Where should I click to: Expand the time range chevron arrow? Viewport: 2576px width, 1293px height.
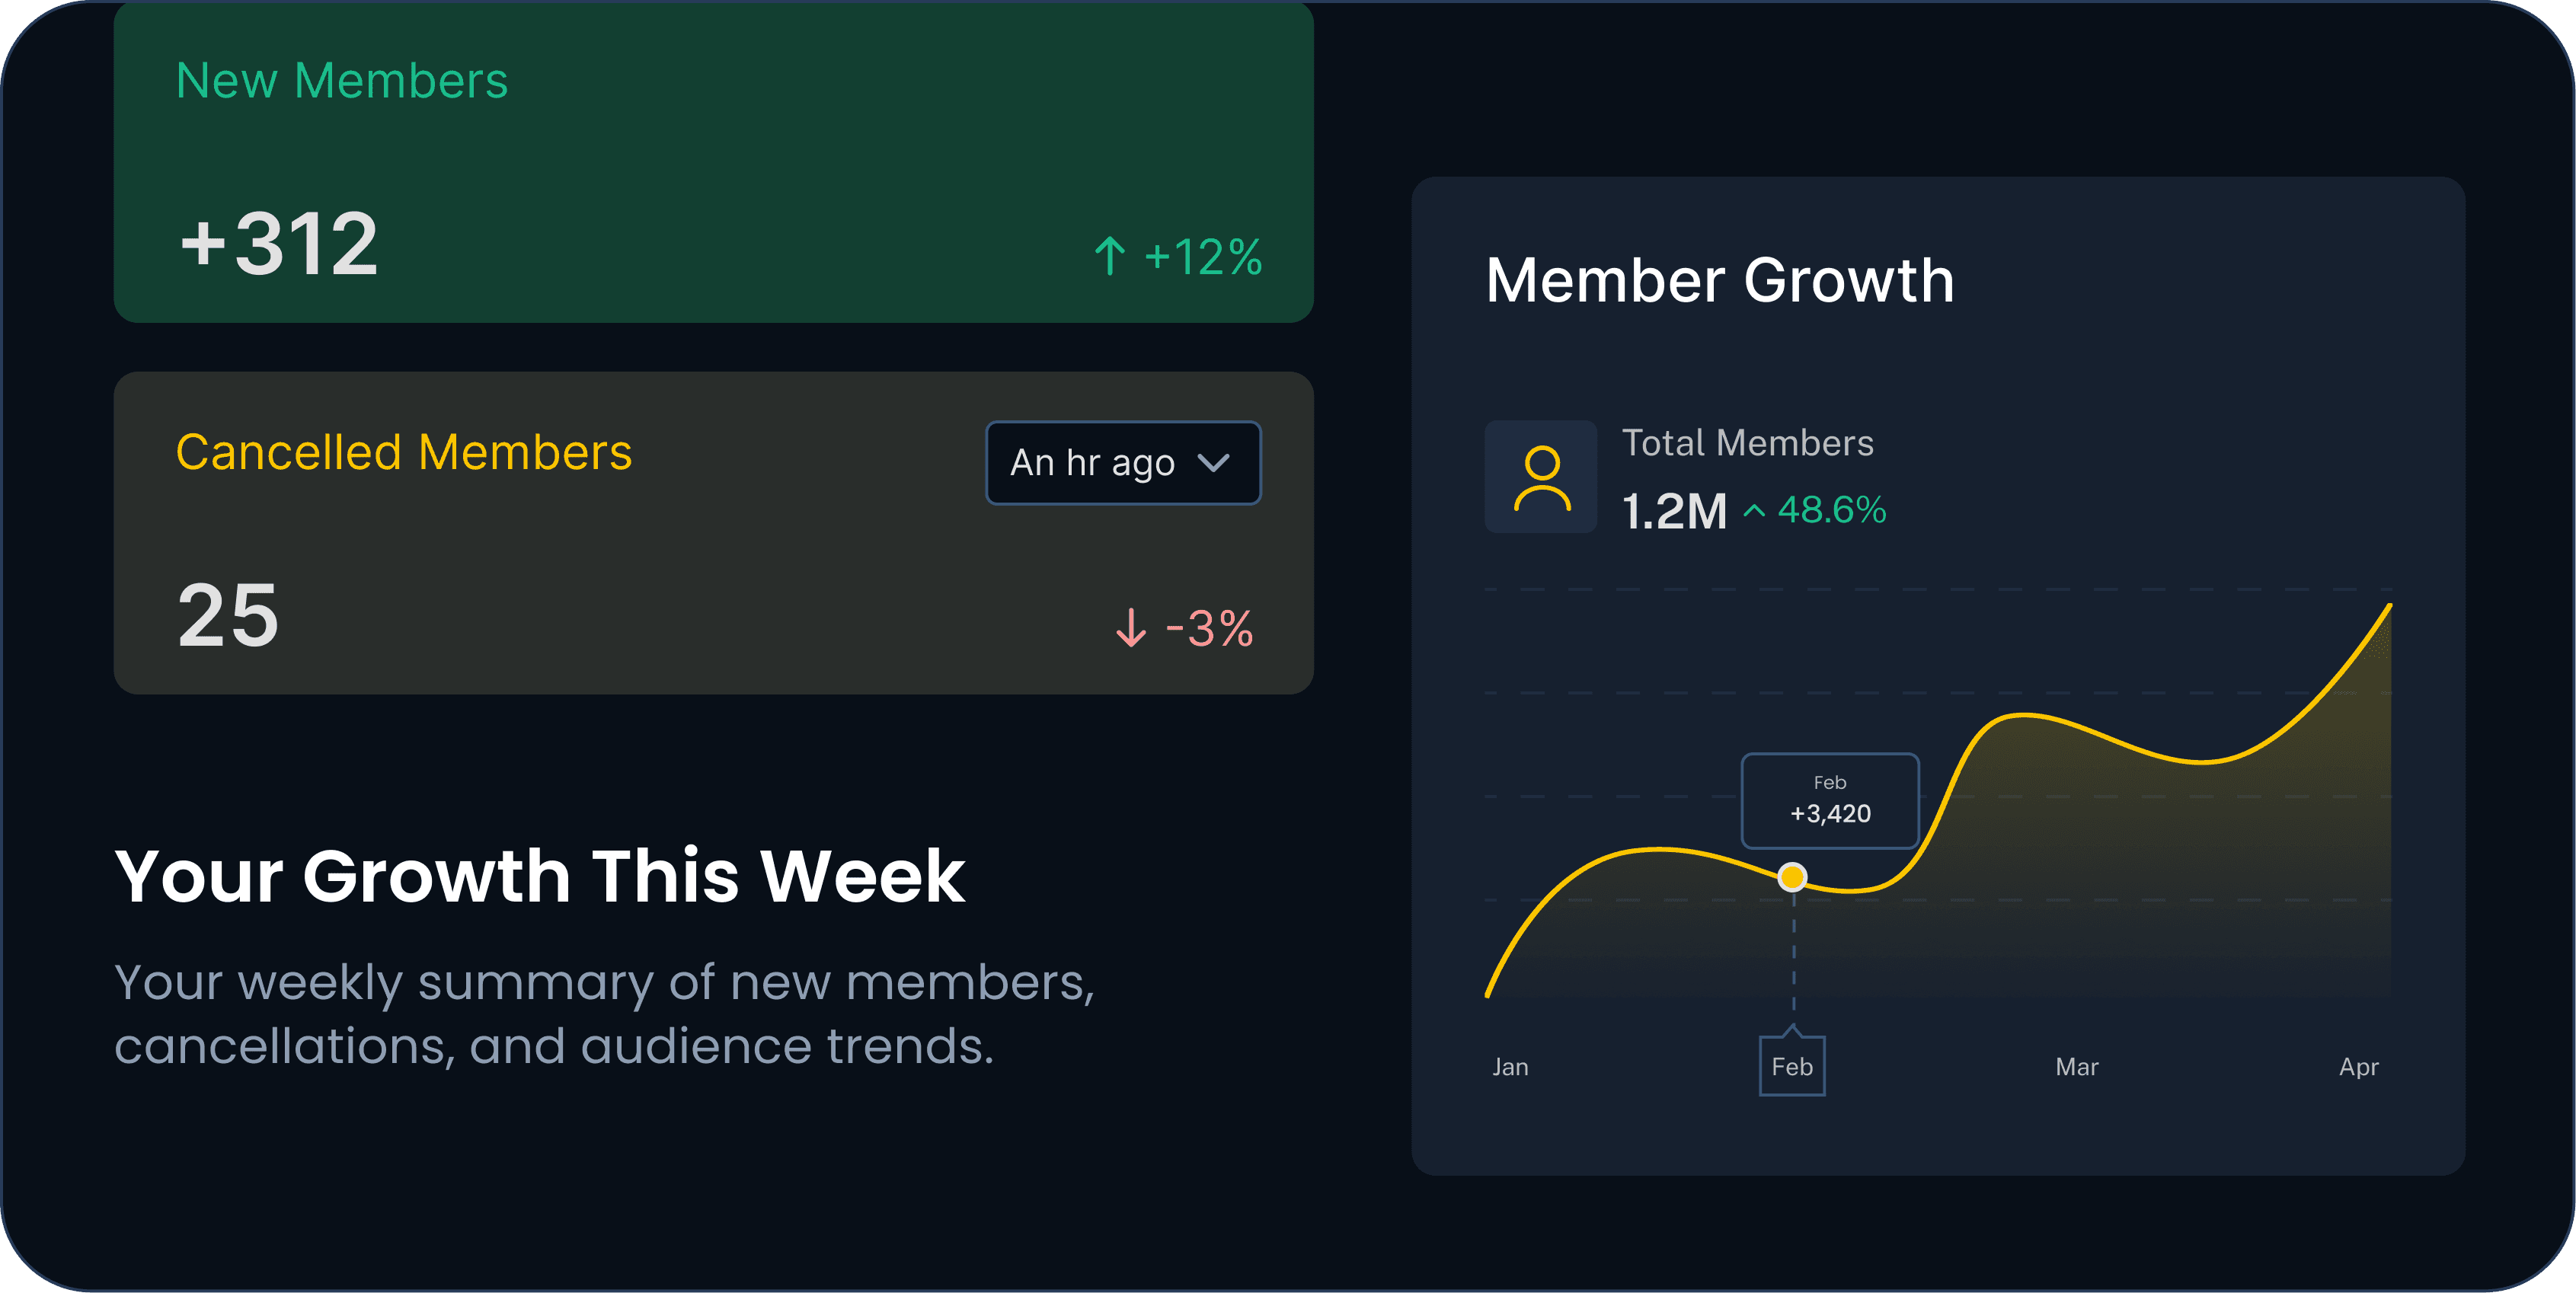pos(1213,463)
